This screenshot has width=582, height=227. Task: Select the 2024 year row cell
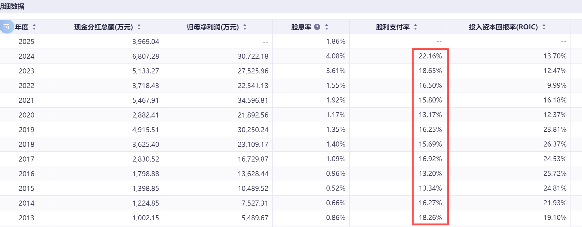27,56
